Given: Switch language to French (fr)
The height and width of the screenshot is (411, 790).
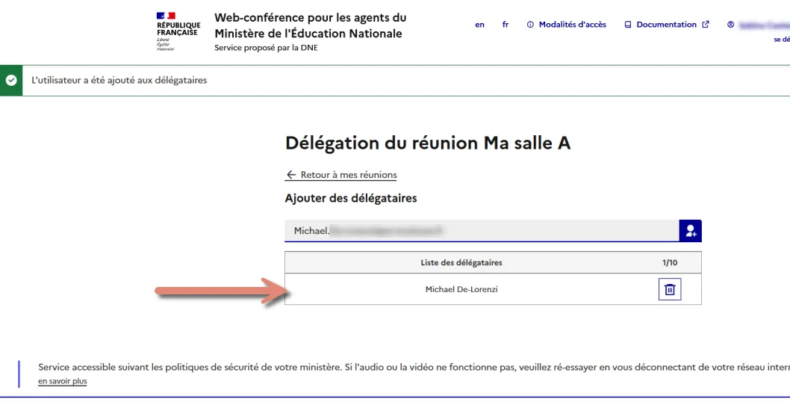Looking at the screenshot, I should pos(506,24).
